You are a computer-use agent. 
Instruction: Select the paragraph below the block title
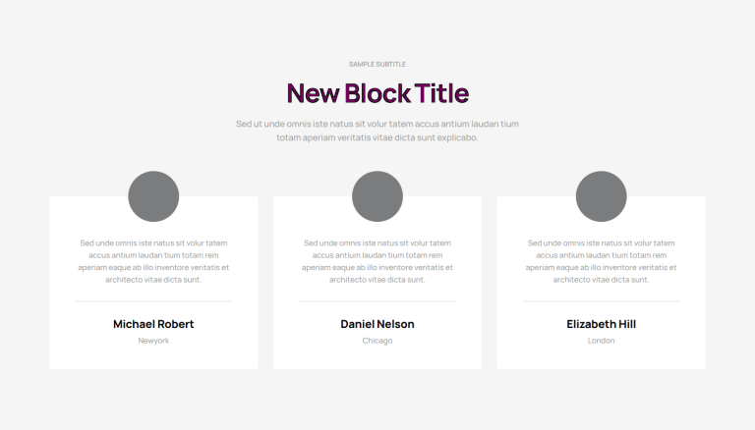coord(377,131)
